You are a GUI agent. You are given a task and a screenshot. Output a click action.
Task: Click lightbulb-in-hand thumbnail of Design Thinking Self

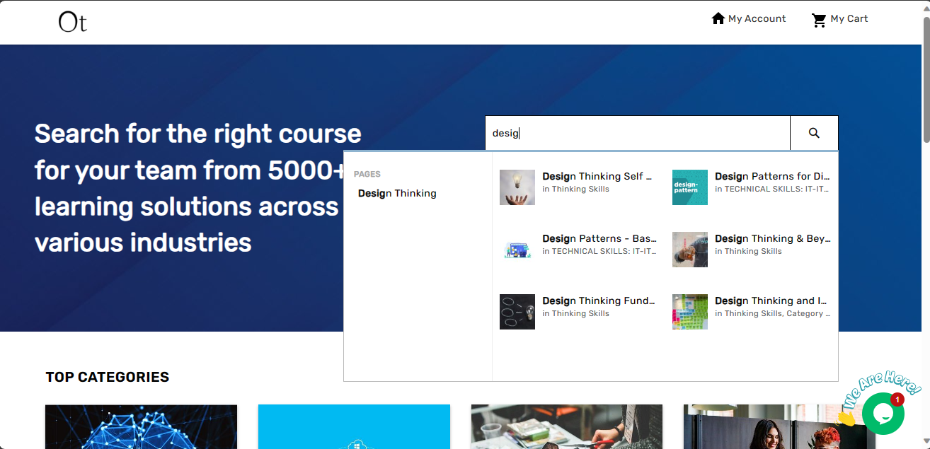click(x=517, y=187)
